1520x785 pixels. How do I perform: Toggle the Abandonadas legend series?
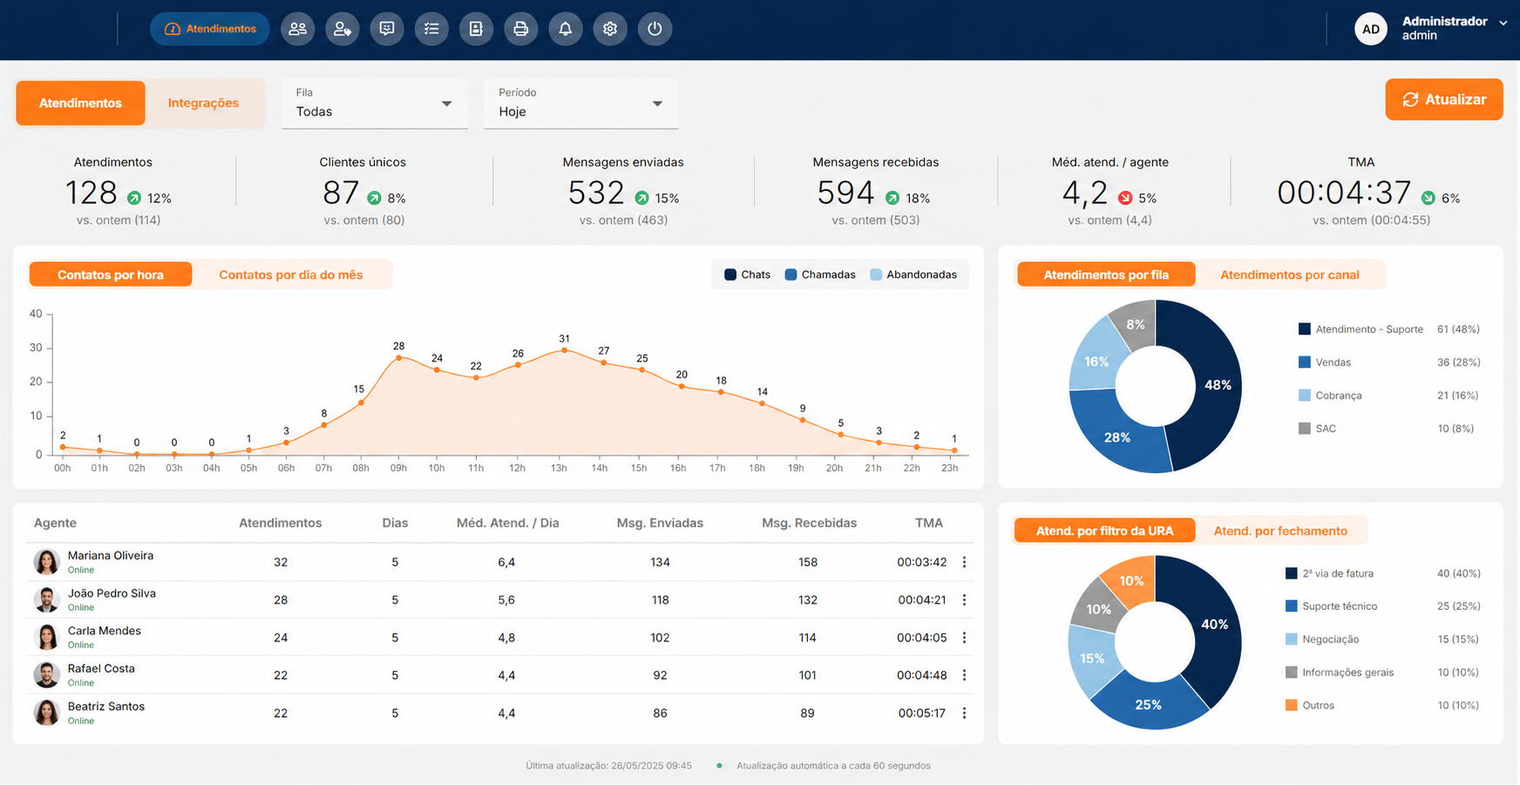click(913, 274)
